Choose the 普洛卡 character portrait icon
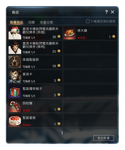125x150 pixels. point(15,77)
